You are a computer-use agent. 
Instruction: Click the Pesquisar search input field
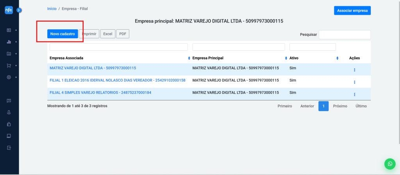tap(345, 35)
